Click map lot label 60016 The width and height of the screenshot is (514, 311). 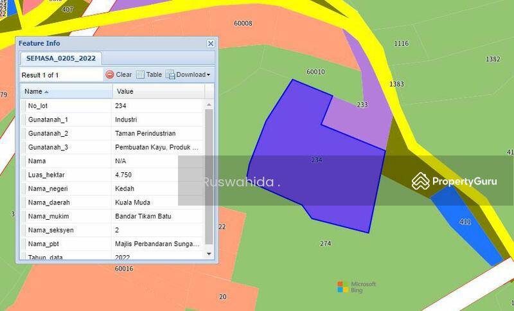pyautogui.click(x=124, y=269)
